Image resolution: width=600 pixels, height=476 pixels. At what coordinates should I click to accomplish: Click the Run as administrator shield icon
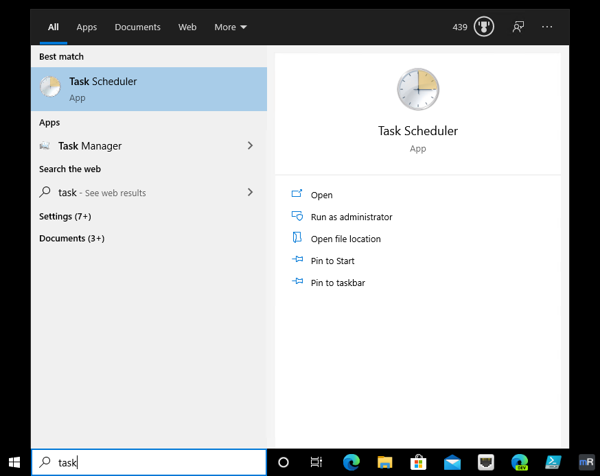[297, 216]
